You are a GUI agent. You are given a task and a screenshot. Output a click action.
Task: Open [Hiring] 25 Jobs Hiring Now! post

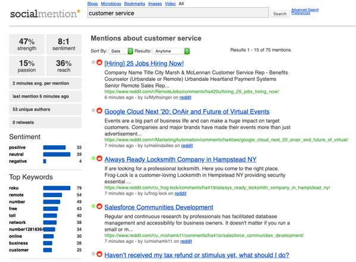click(144, 63)
